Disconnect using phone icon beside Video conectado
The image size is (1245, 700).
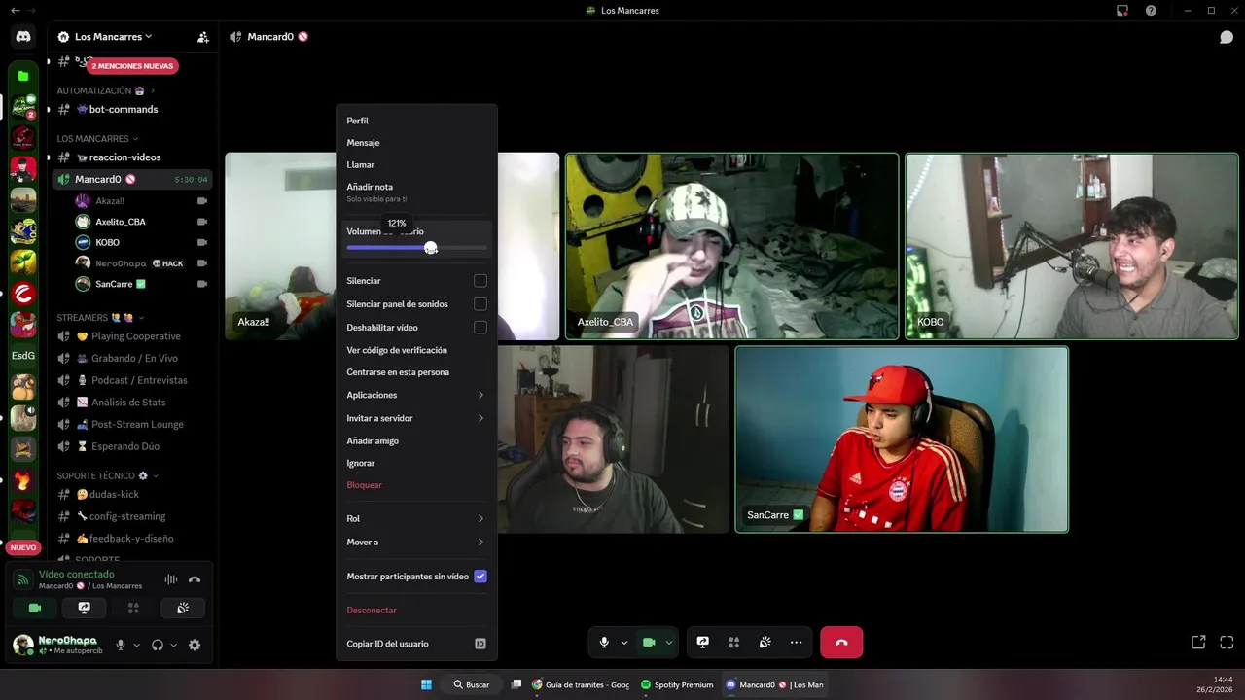click(x=195, y=579)
